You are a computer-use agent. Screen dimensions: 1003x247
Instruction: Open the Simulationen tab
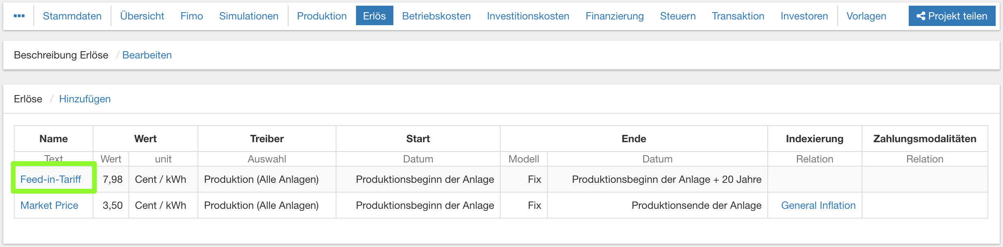(x=248, y=16)
